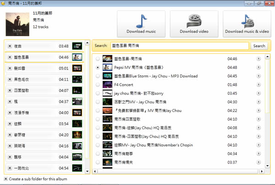Screen dimensions: 275x185
Task: Preview the Blue Storm MP3 Download result
Action: (258, 76)
